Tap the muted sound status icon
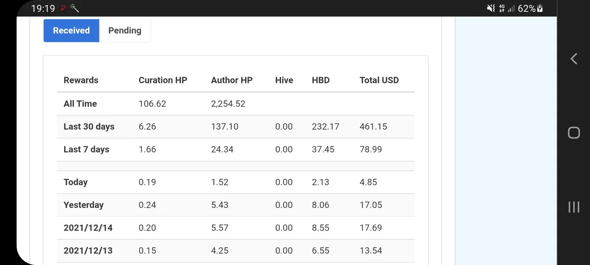Screen dimensions: 590x265 tap(491, 8)
